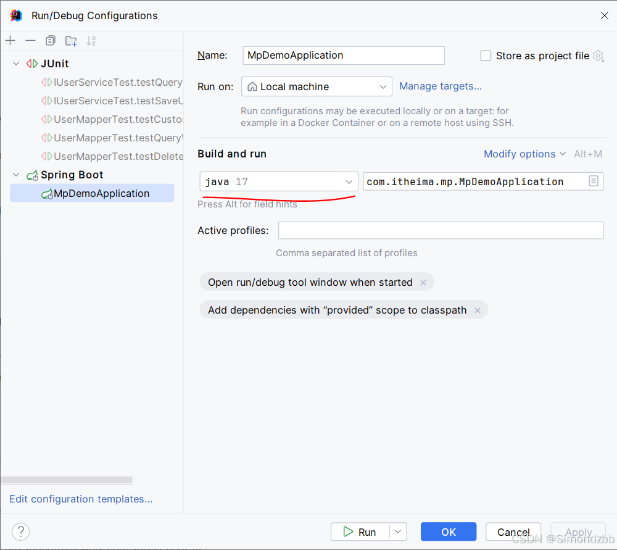Open the project file storage settings gear
The image size is (617, 550).
point(598,56)
